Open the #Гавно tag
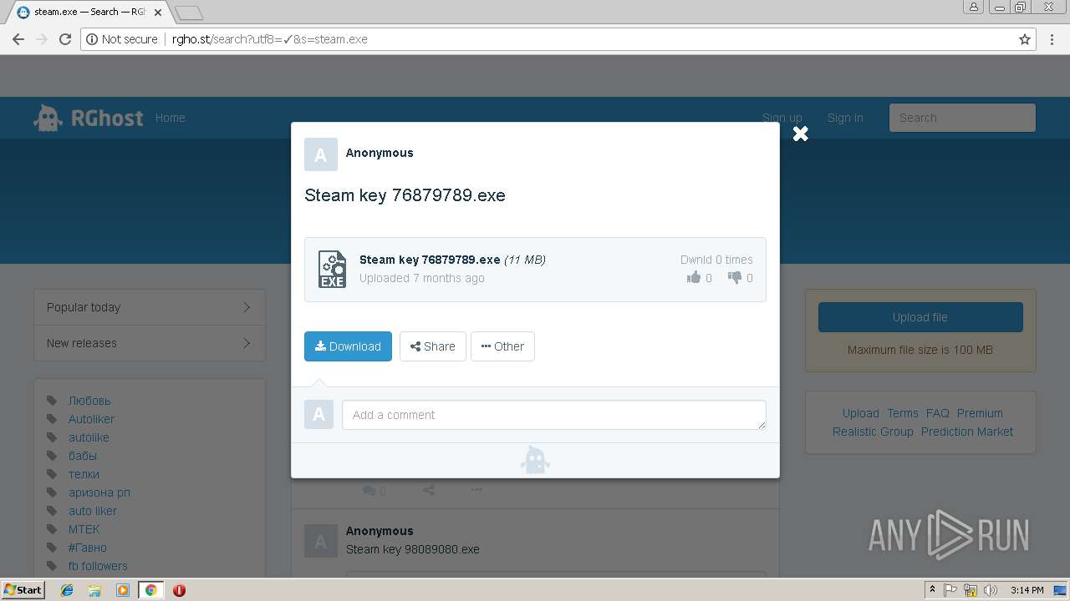This screenshot has height=601, width=1070. click(88, 548)
